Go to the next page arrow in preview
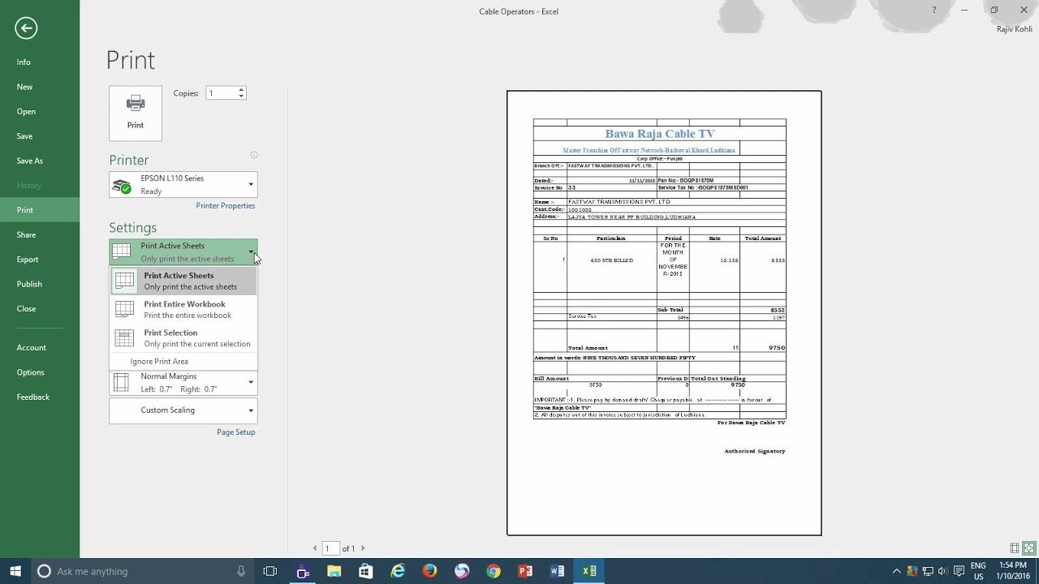Screen dimensions: 1039x584 tap(363, 548)
